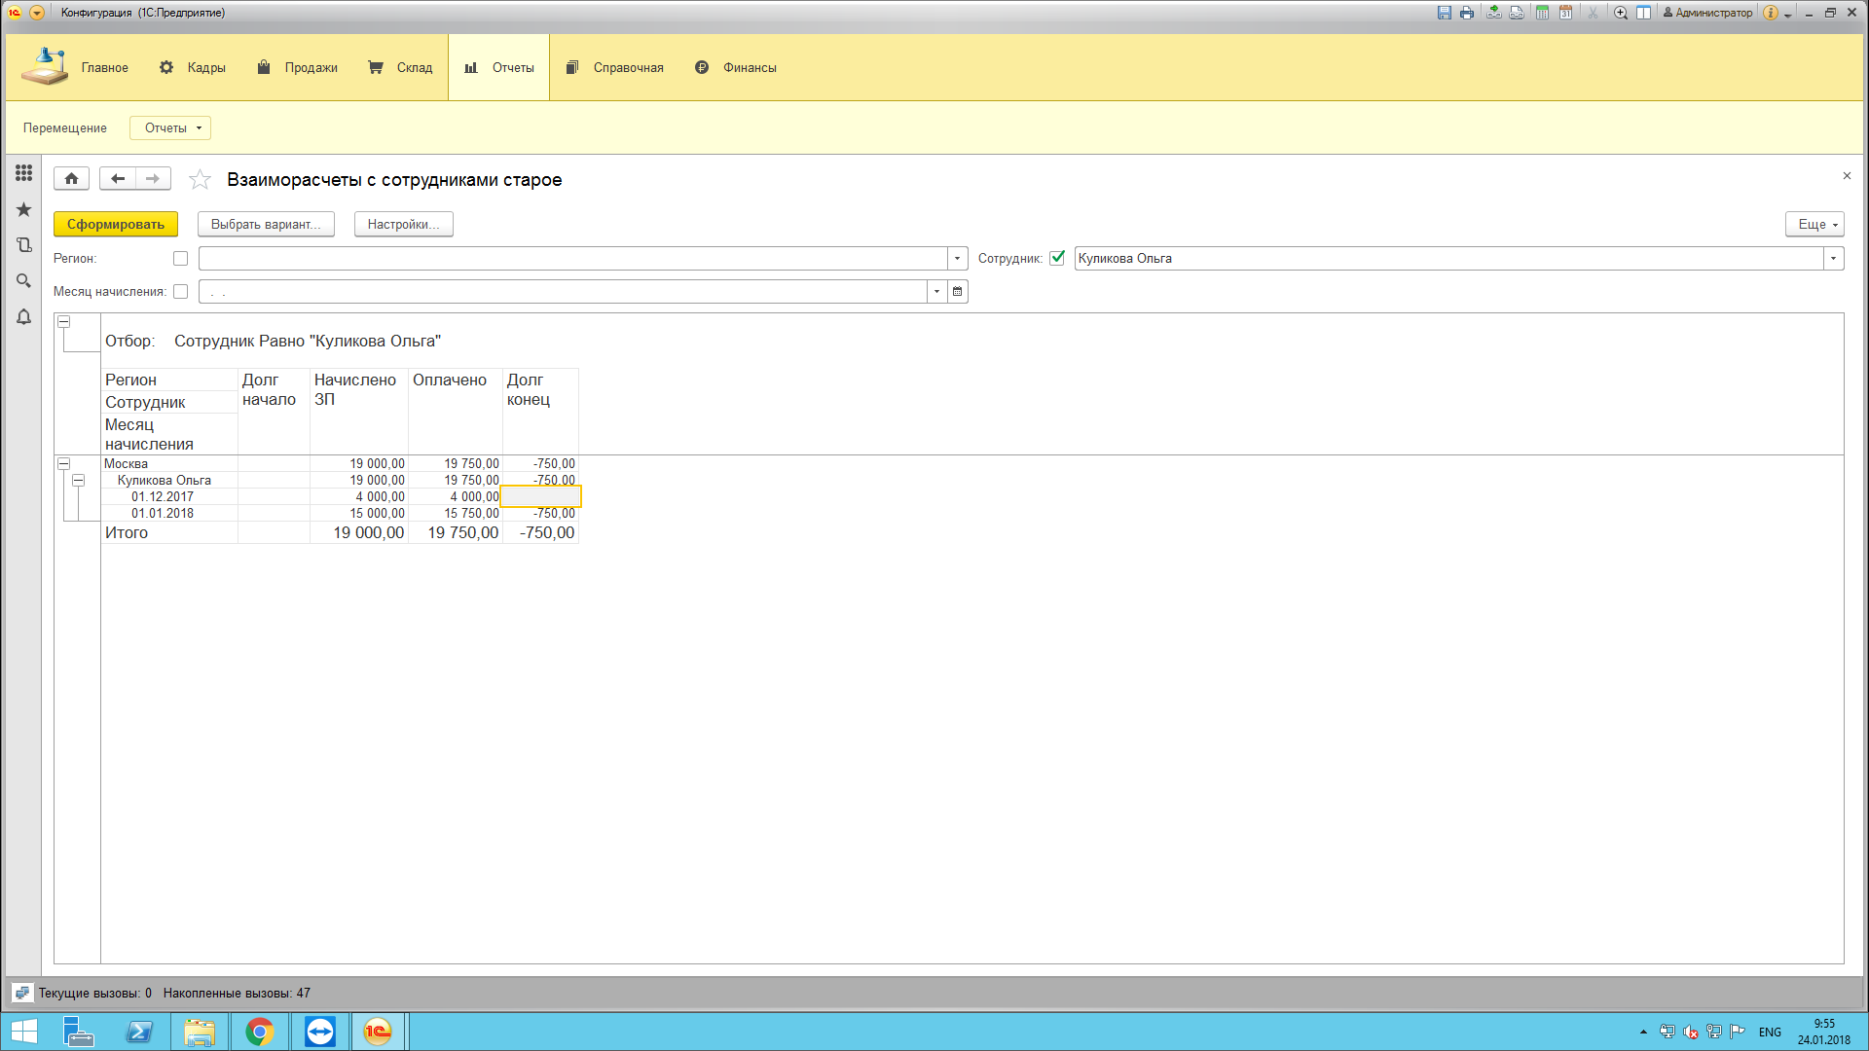This screenshot has height=1051, width=1869.
Task: Enable the Месяц начисления checkbox
Action: click(x=180, y=292)
